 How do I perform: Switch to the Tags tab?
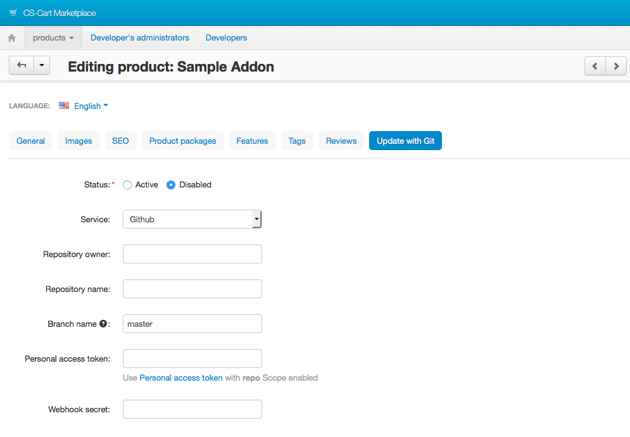click(297, 141)
